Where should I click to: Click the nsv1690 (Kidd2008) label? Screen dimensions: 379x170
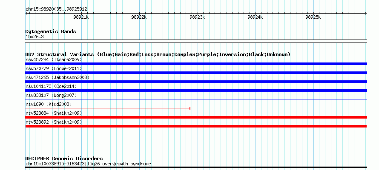point(49,104)
